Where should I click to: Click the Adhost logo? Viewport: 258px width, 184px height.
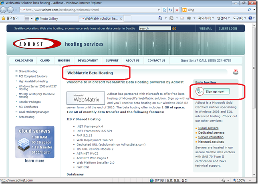(37, 44)
